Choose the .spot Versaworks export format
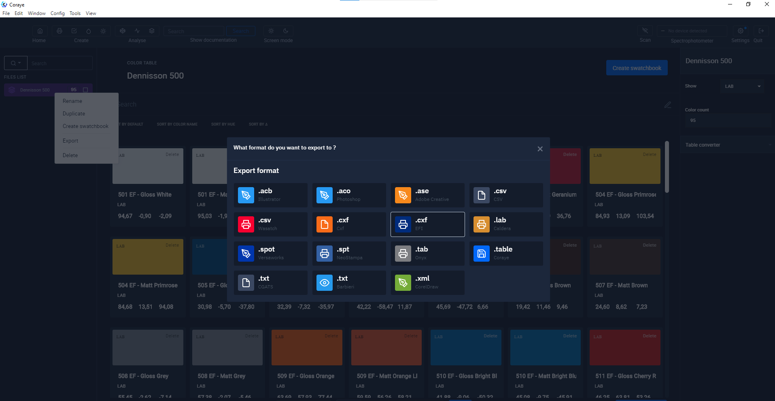The width and height of the screenshot is (775, 401). (x=270, y=254)
